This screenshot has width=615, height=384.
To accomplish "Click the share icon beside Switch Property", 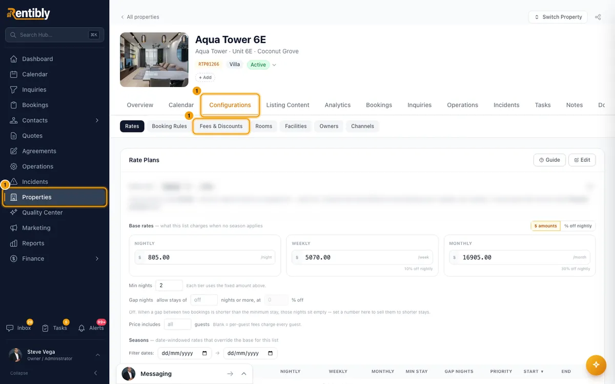I will (x=598, y=17).
